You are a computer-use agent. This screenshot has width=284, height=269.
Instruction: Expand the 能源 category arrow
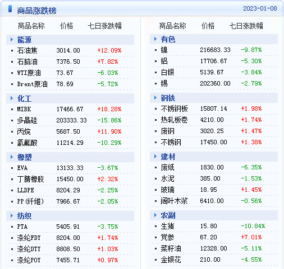(12, 40)
